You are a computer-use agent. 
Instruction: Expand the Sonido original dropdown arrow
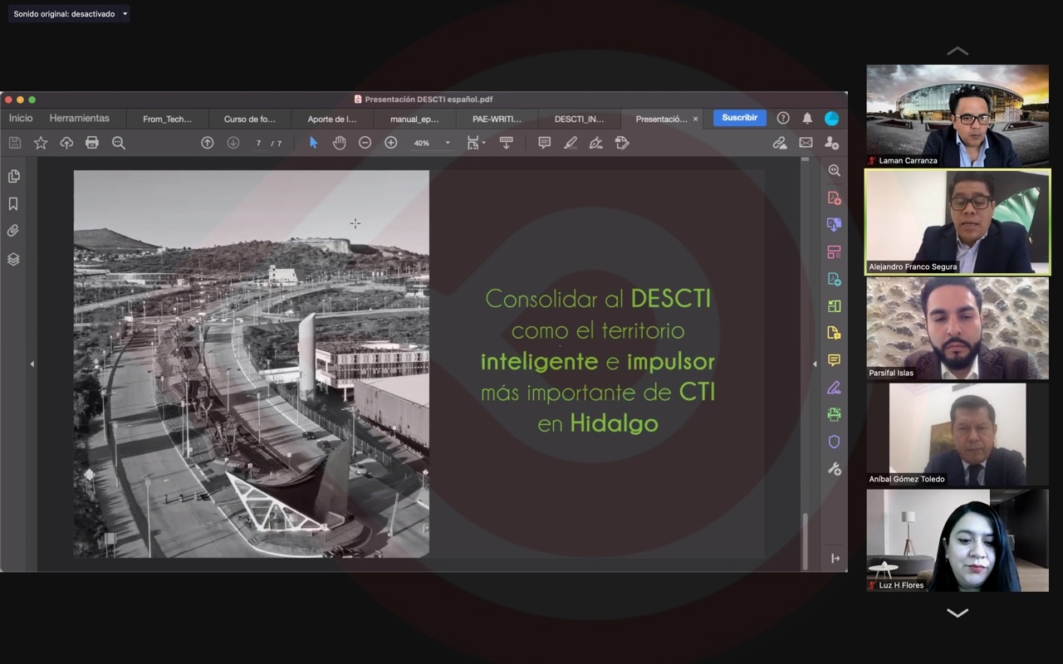click(x=125, y=14)
